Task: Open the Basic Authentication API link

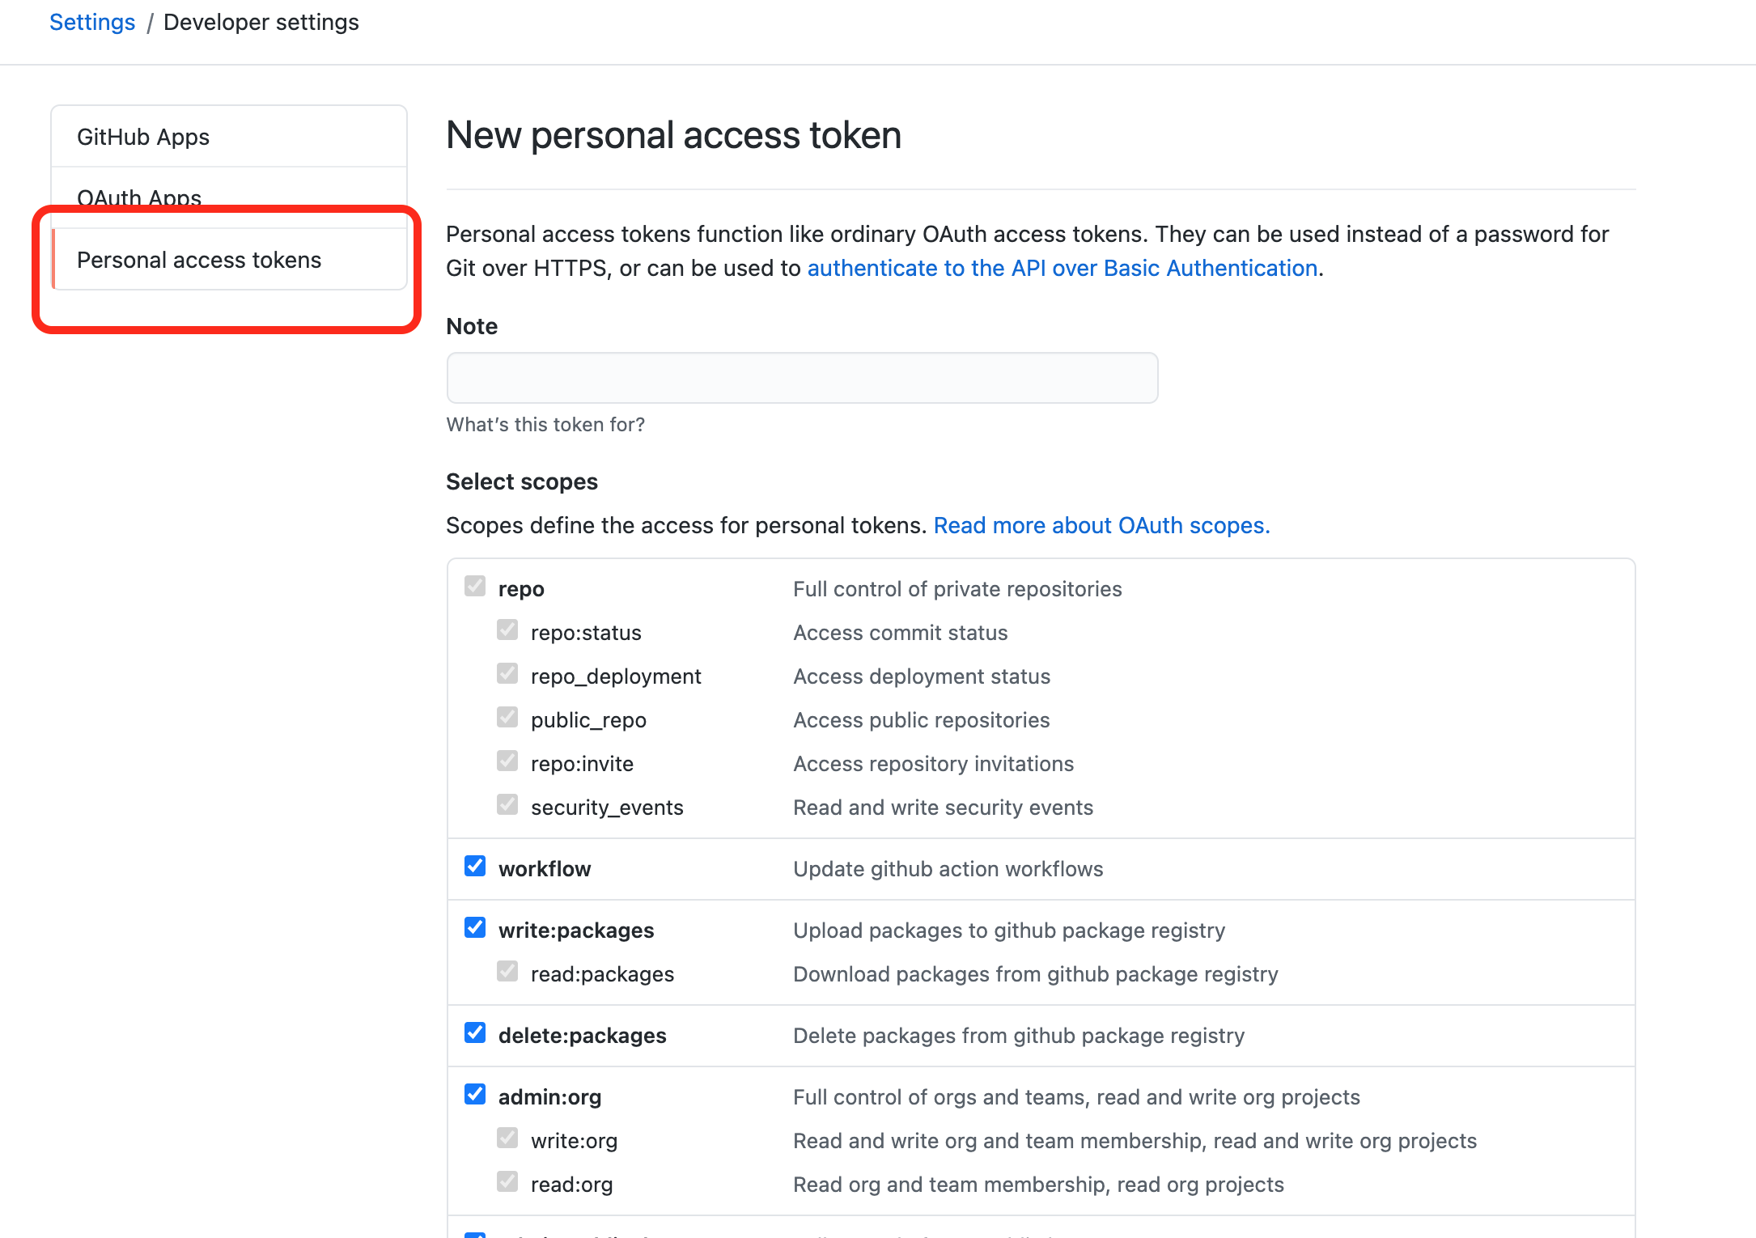Action: [x=1063, y=268]
